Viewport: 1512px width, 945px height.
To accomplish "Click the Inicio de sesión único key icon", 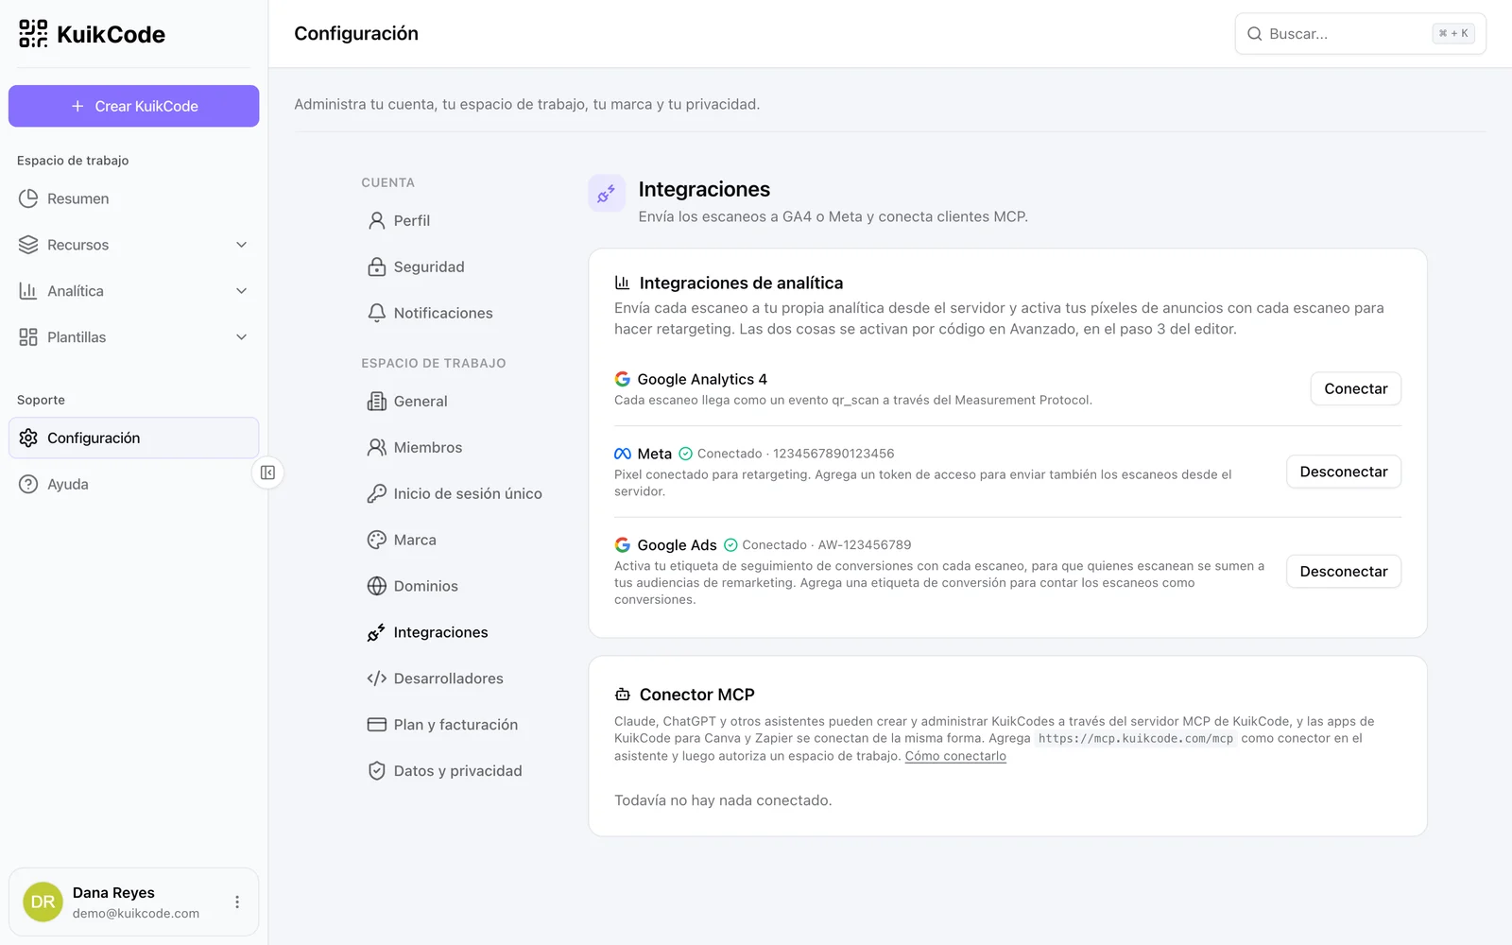I will pyautogui.click(x=377, y=493).
